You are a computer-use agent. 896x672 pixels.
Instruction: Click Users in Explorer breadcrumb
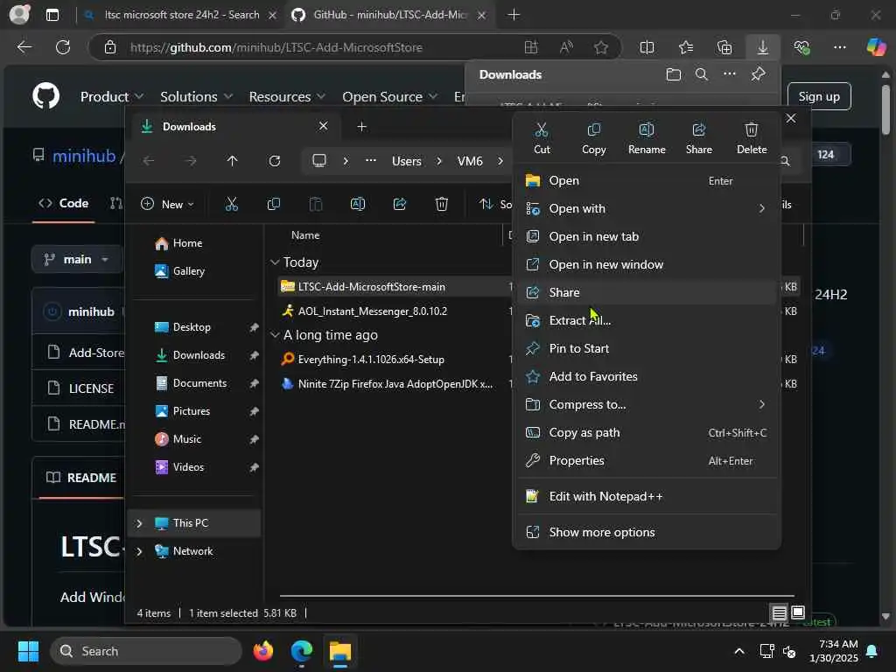[x=406, y=161]
